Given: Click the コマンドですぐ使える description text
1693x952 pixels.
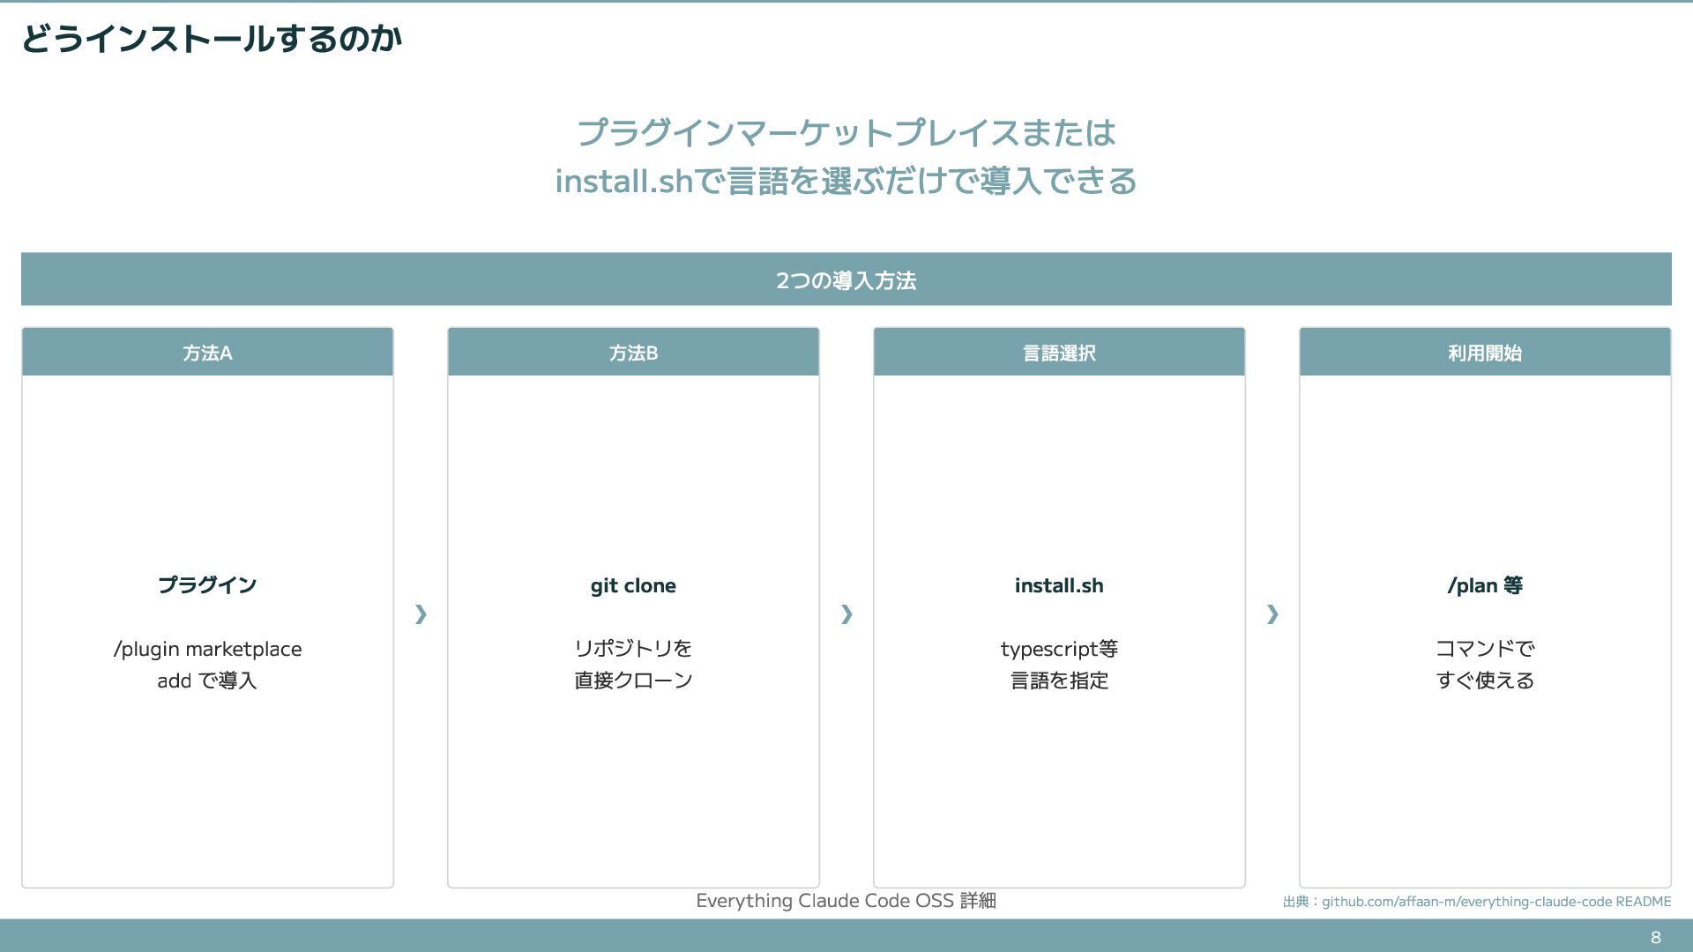Looking at the screenshot, I should [x=1485, y=665].
